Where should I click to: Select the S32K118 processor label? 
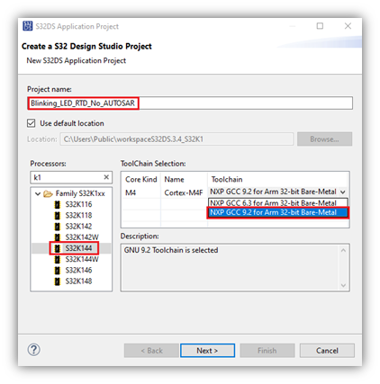78,216
